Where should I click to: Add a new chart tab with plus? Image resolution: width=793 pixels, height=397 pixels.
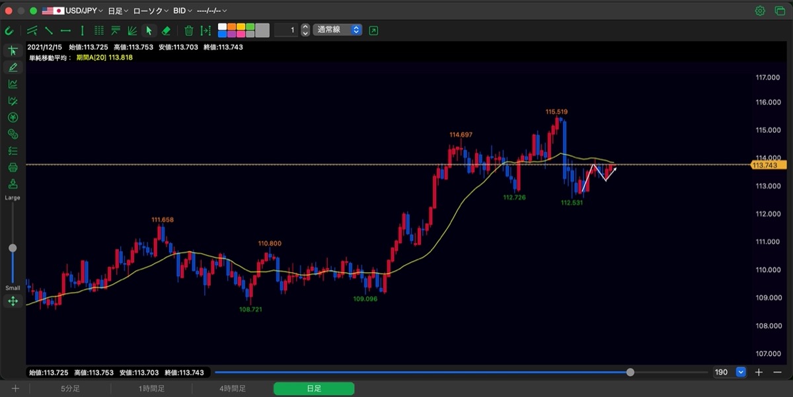[15, 388]
